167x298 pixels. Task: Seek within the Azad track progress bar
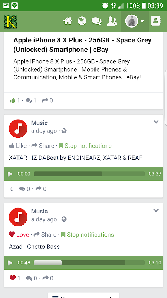[89, 263]
